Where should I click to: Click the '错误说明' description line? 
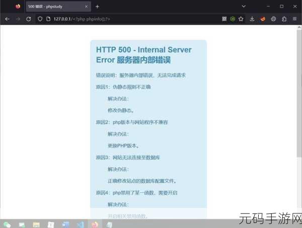click(x=141, y=75)
